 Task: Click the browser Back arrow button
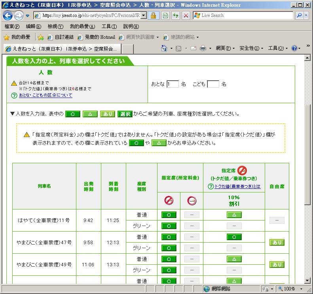click(8, 15)
